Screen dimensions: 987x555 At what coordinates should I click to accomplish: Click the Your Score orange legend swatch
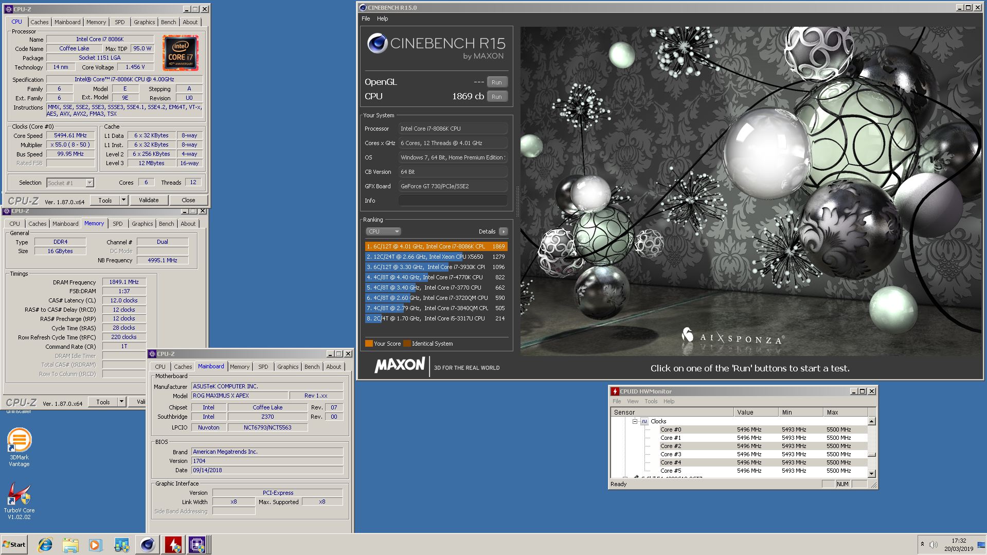pyautogui.click(x=369, y=344)
